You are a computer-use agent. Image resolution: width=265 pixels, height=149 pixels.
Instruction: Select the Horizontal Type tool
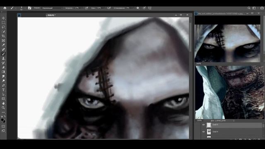pos(3,90)
